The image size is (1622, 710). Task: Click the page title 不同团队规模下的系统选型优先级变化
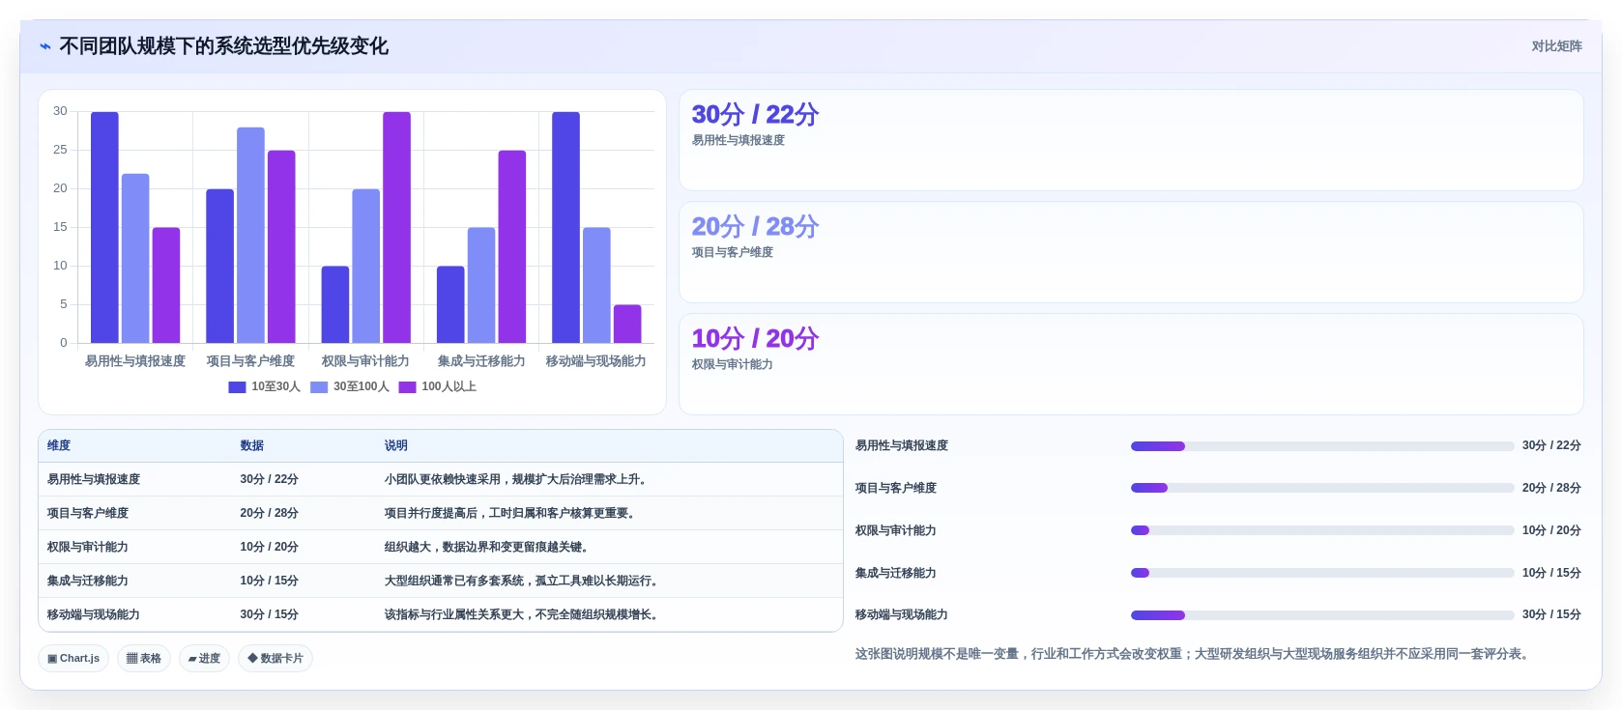coord(224,46)
